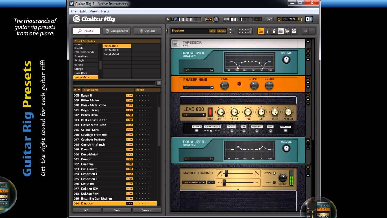The image size is (387, 218).
Task: Enable the noise Gate button
Action: pos(209,19)
